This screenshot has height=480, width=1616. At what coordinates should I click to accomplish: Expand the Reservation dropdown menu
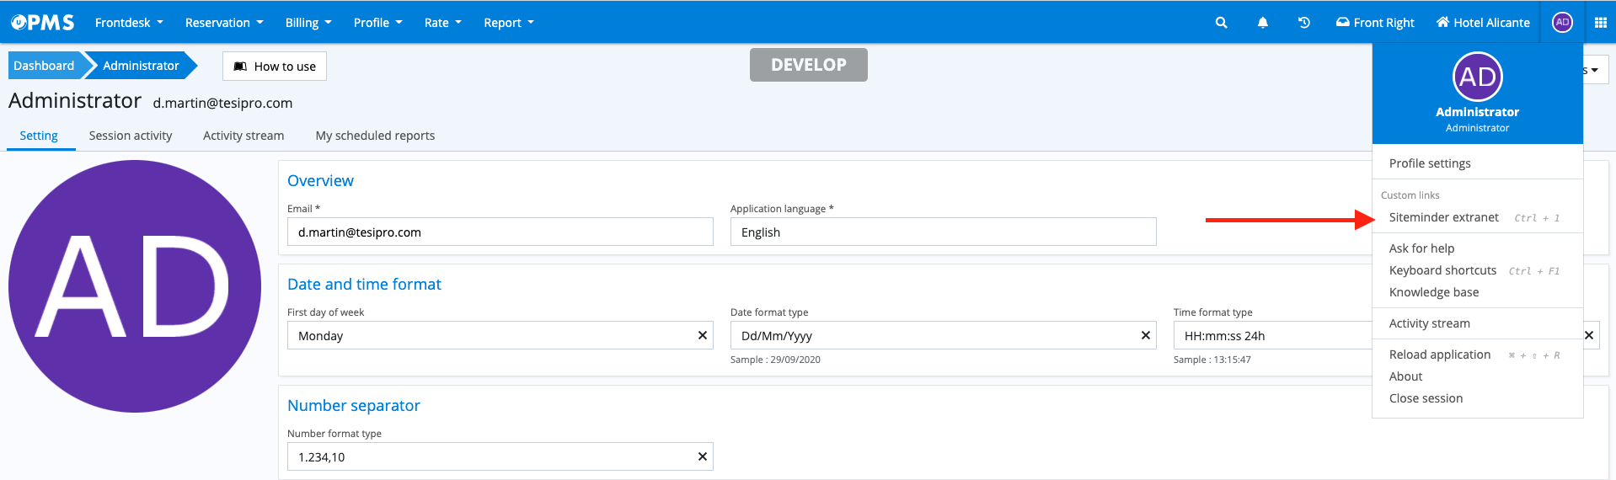[224, 23]
